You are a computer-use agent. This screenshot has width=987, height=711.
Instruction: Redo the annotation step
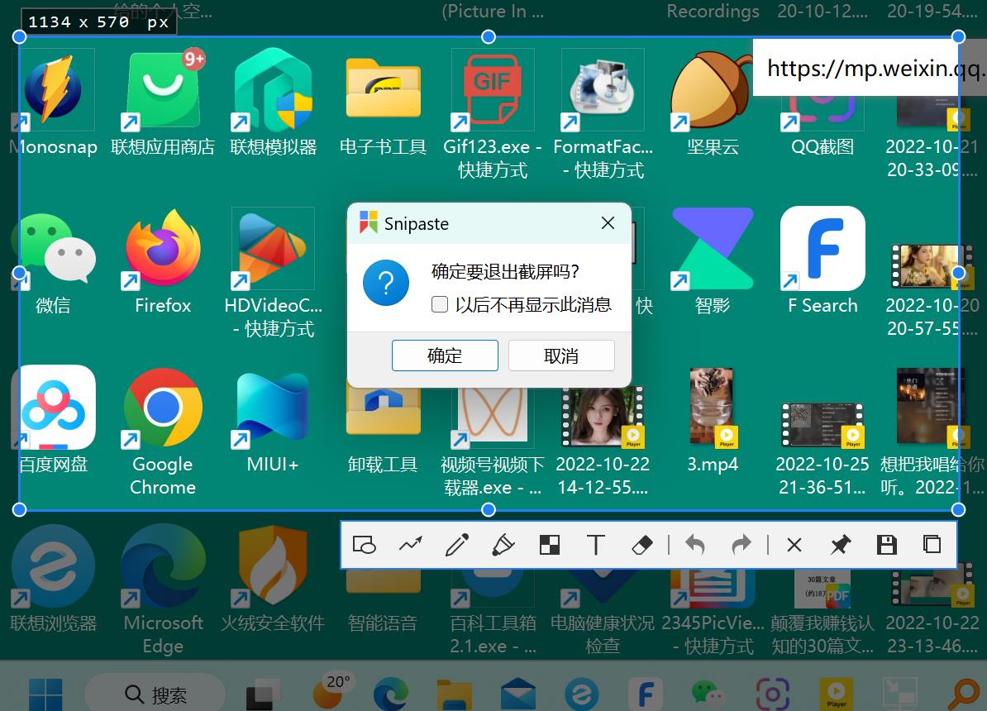point(741,545)
